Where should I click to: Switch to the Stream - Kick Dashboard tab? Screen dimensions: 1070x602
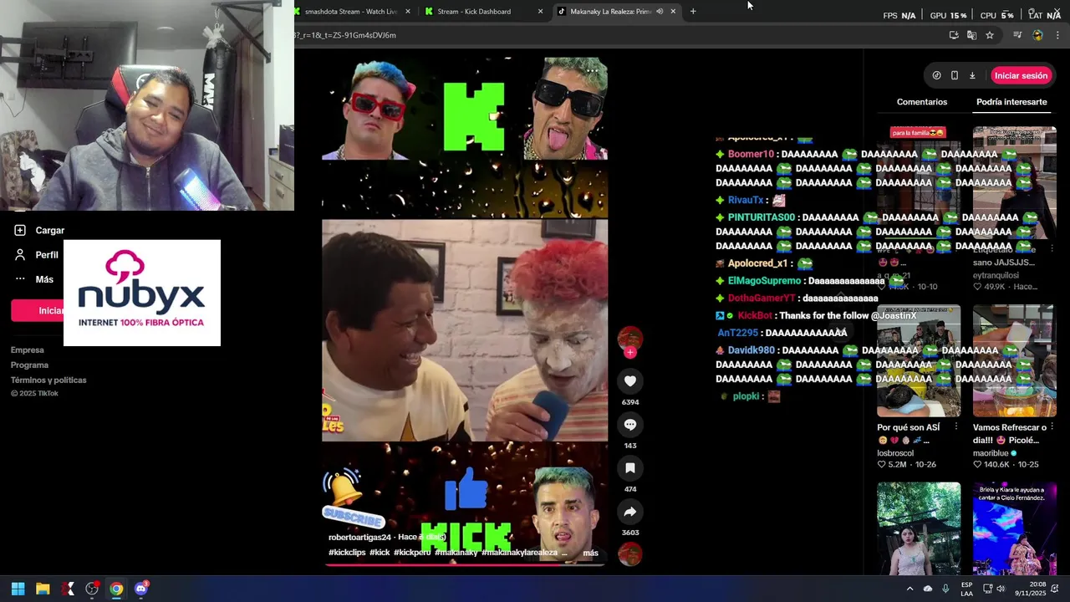tap(485, 12)
